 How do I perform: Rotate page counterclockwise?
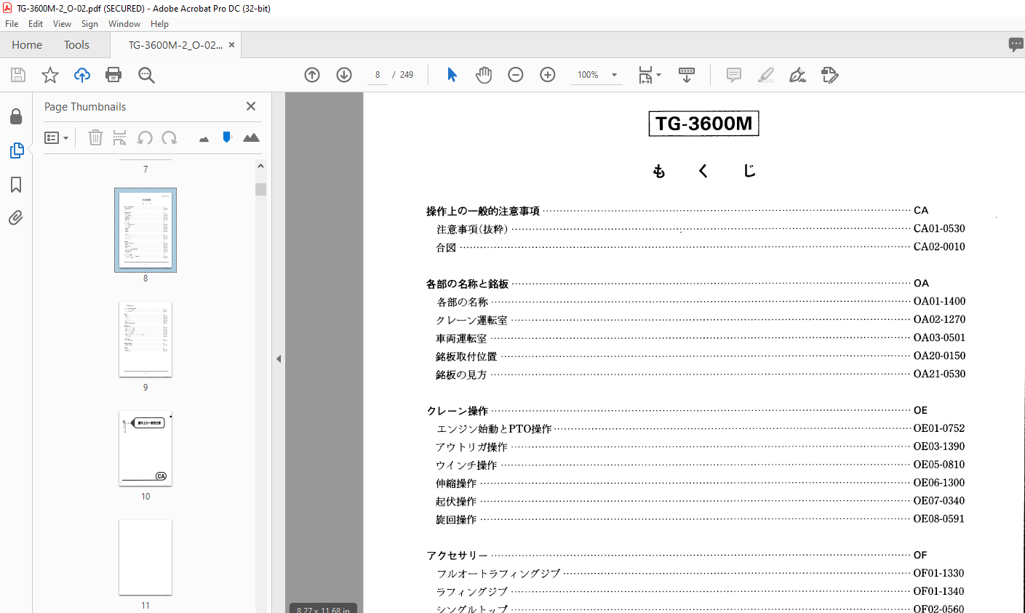(145, 137)
